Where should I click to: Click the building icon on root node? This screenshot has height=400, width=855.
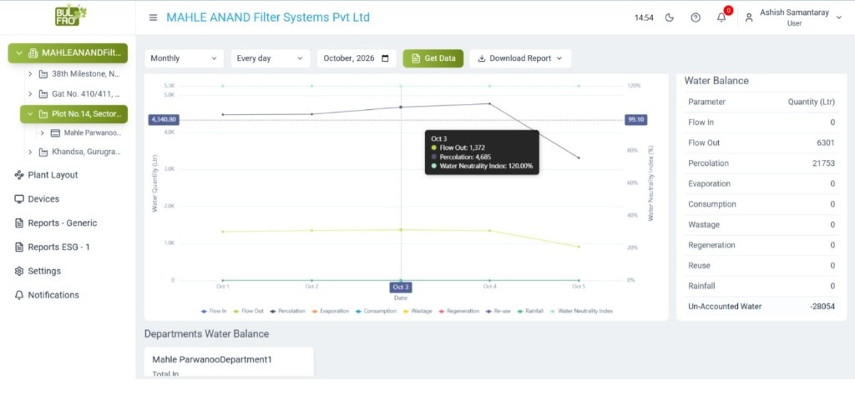[x=33, y=52]
